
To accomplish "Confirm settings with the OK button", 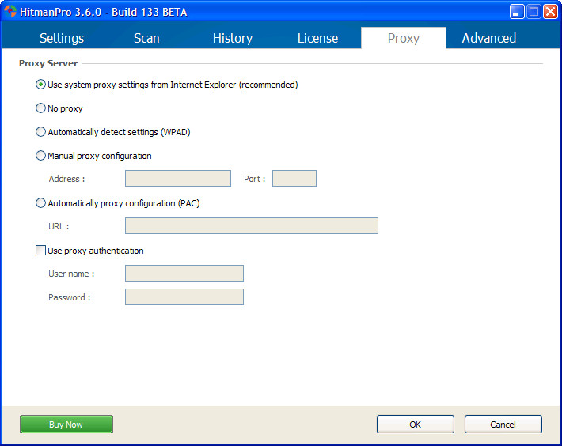I will click(x=415, y=424).
